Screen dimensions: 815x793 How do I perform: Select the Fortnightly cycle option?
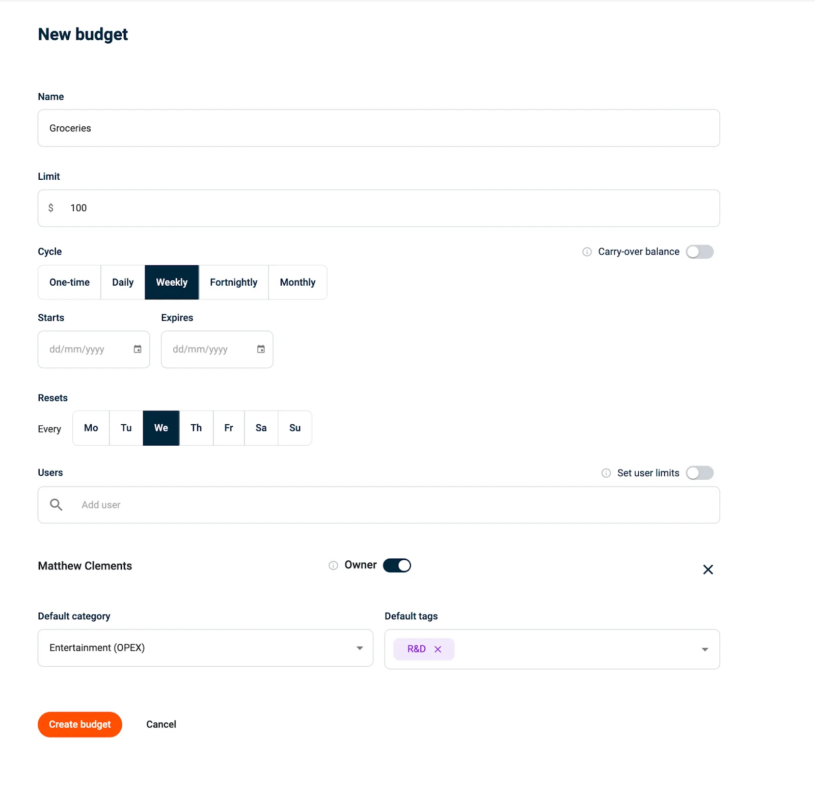(x=233, y=282)
